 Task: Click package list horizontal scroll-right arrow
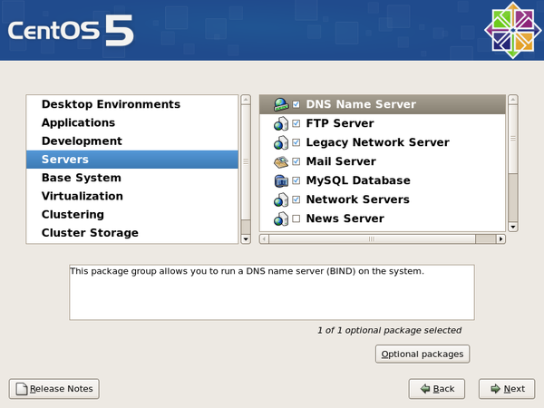click(500, 239)
